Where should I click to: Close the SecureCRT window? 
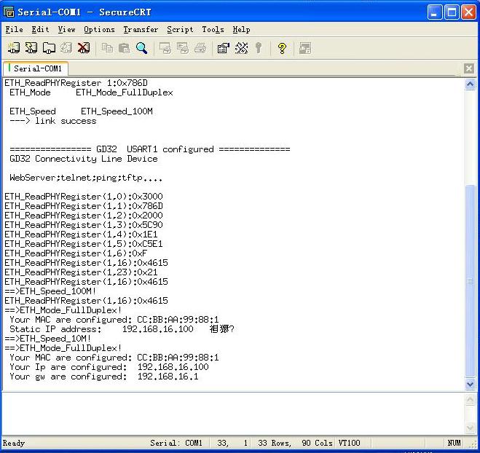(468, 12)
